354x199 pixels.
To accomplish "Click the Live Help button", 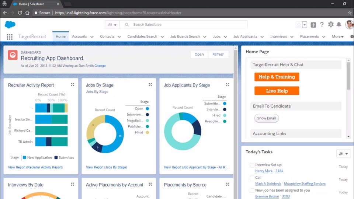I will (277, 91).
